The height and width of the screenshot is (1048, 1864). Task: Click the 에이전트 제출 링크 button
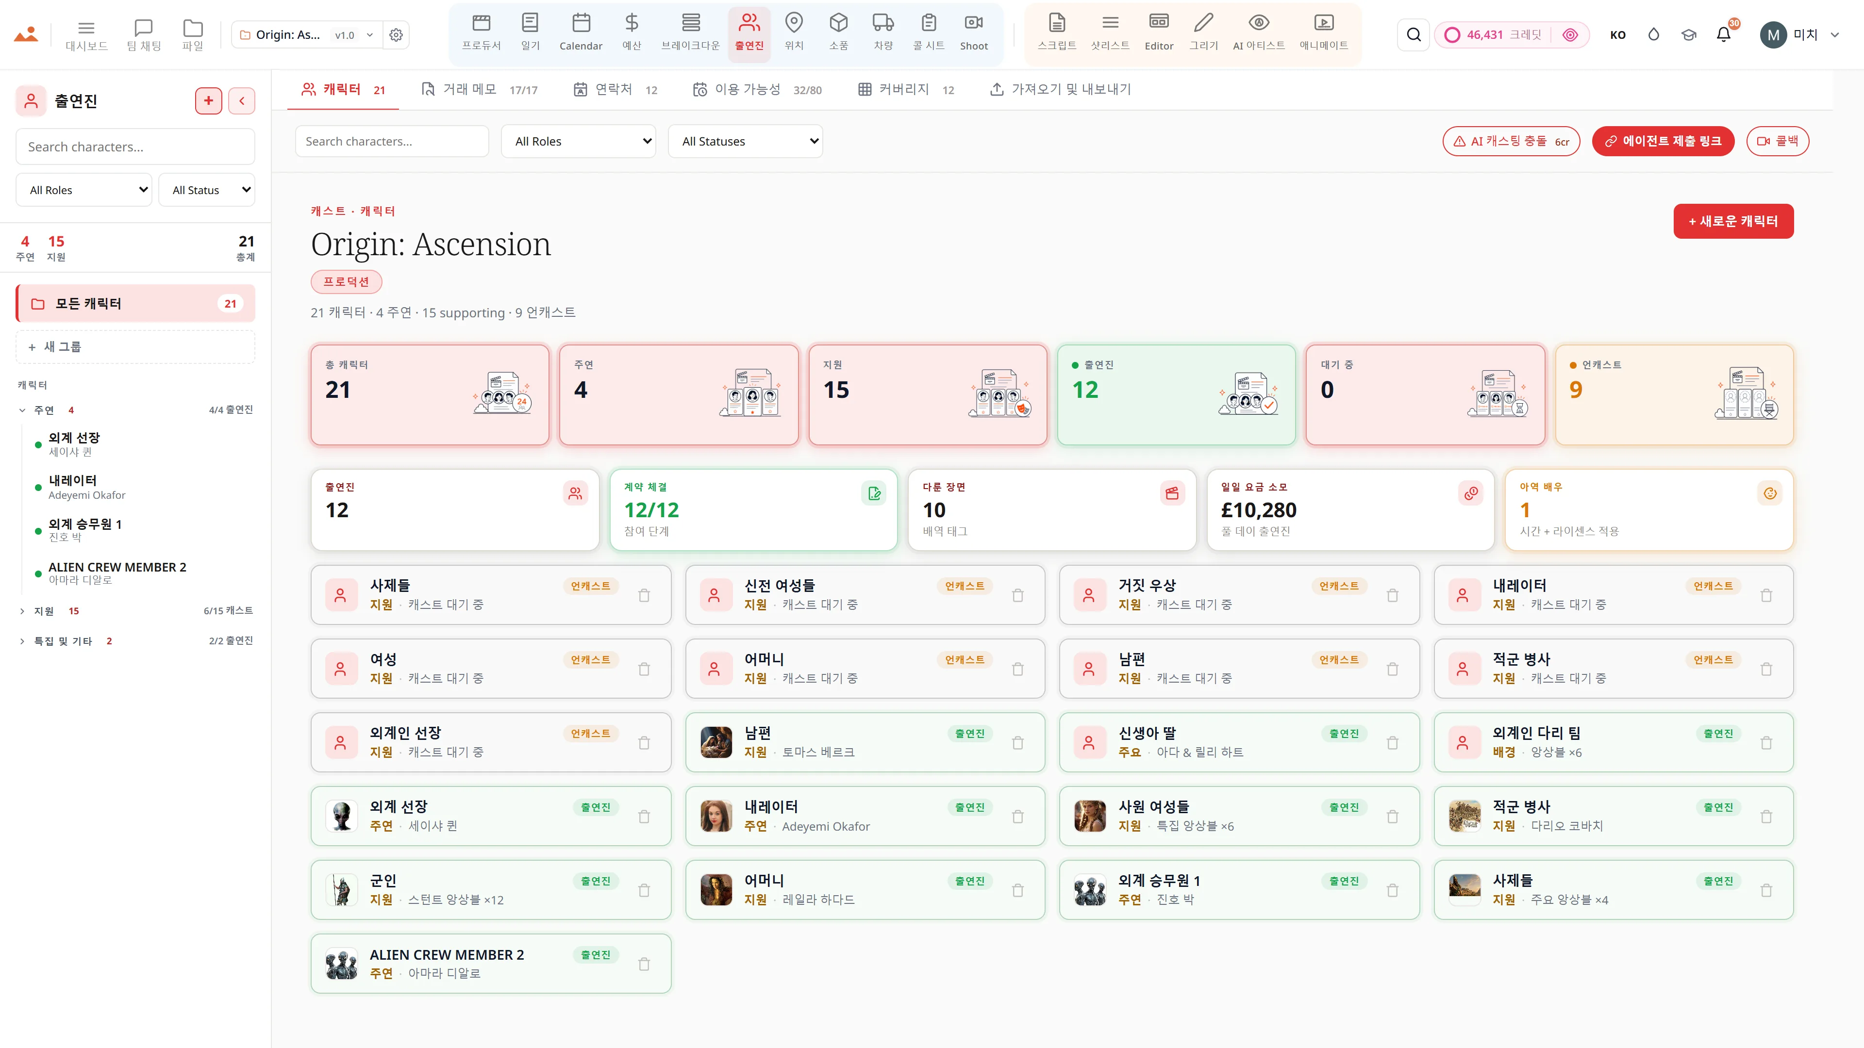point(1663,141)
